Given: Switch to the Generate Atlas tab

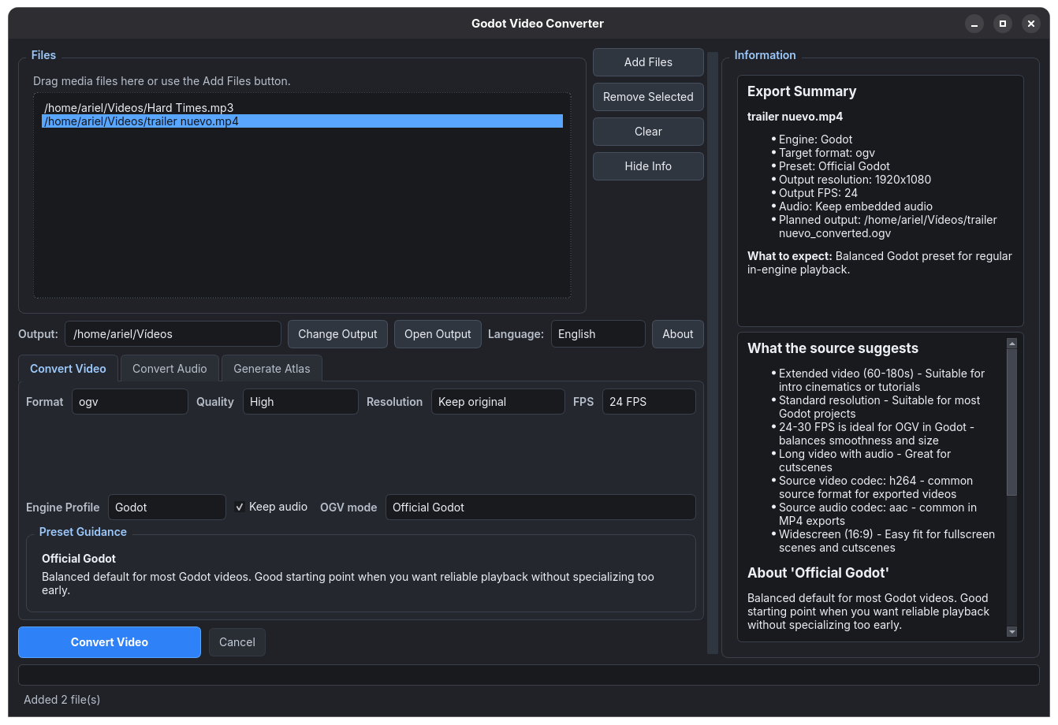Looking at the screenshot, I should [x=272, y=369].
